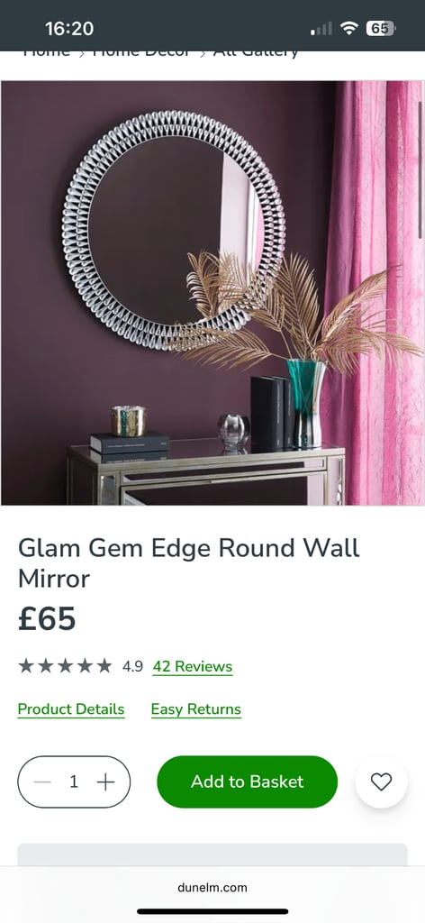Screen dimensions: 425x923
Task: Tap the Wi-Fi status icon
Action: click(350, 28)
